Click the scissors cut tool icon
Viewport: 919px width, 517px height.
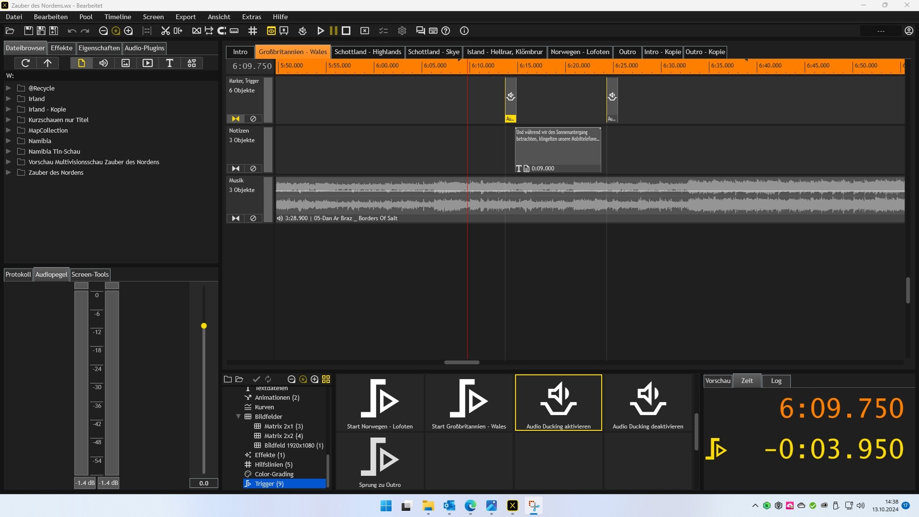[165, 31]
